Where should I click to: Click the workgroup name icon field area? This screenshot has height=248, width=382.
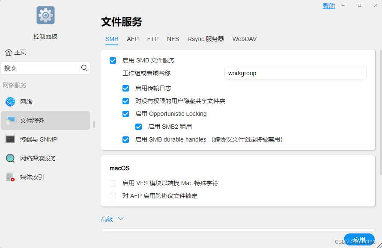[295, 73]
